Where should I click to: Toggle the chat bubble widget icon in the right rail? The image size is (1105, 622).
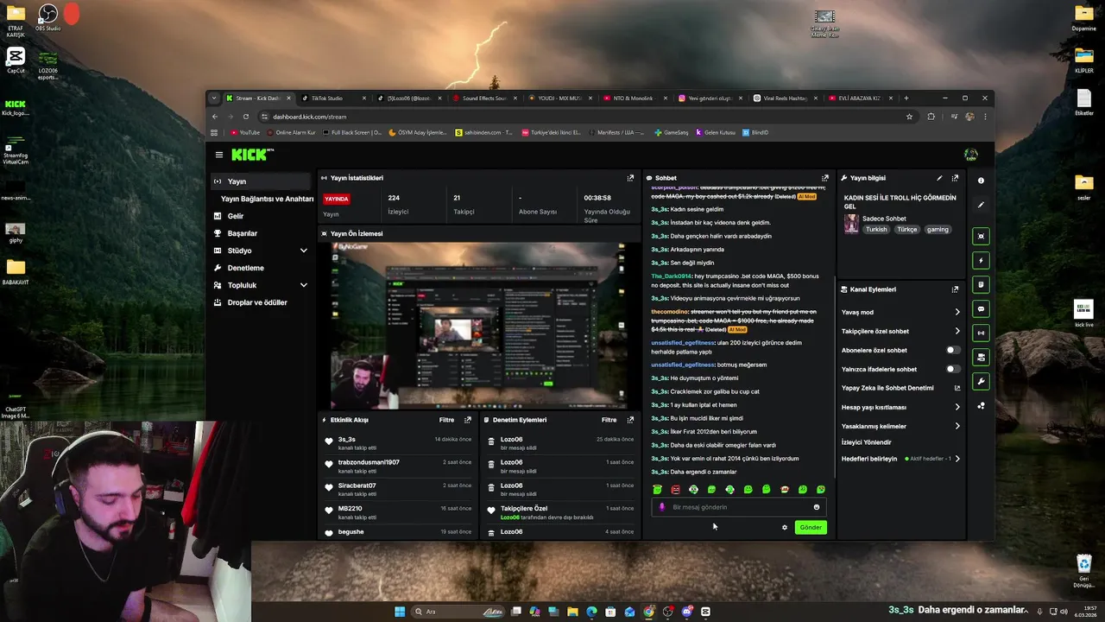coord(981,308)
